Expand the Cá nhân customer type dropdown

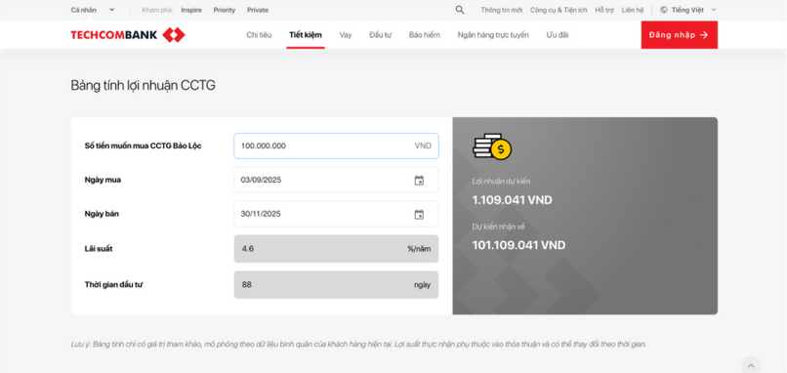tap(93, 10)
